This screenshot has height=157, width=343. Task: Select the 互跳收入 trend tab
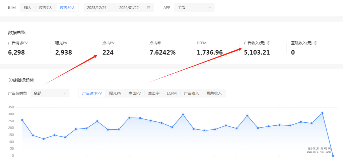(214, 93)
